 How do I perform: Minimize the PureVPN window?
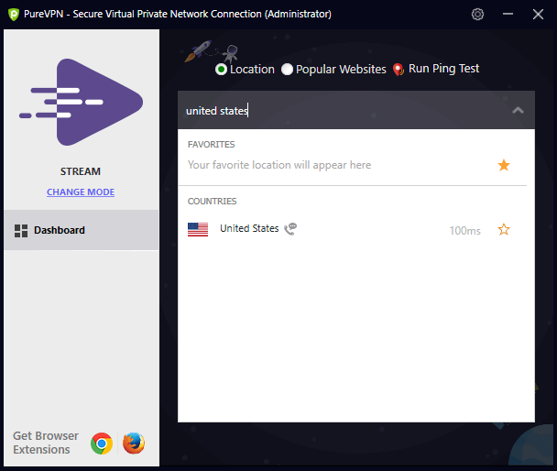[x=508, y=15]
